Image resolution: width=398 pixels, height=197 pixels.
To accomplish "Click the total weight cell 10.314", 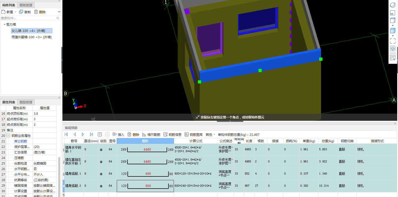I will pos(328,186).
